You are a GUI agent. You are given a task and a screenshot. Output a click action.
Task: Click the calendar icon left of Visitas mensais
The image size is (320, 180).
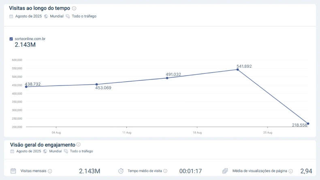pos(13,171)
